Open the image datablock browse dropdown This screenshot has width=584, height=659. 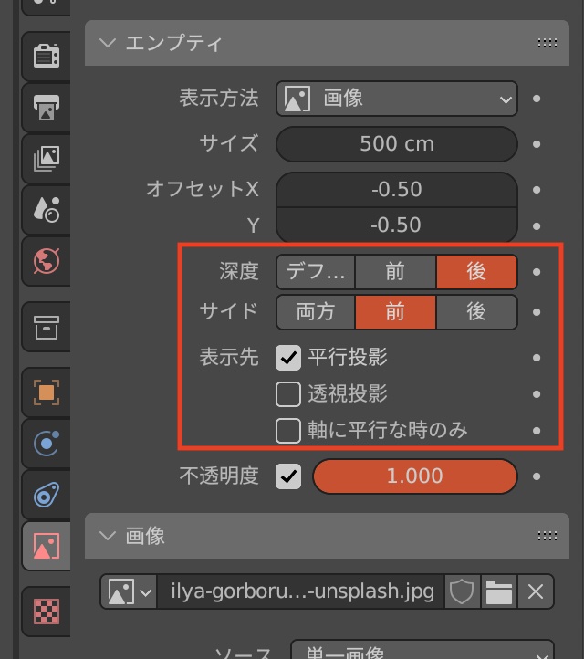tap(128, 591)
